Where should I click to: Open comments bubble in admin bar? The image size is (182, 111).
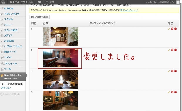[40, 2]
